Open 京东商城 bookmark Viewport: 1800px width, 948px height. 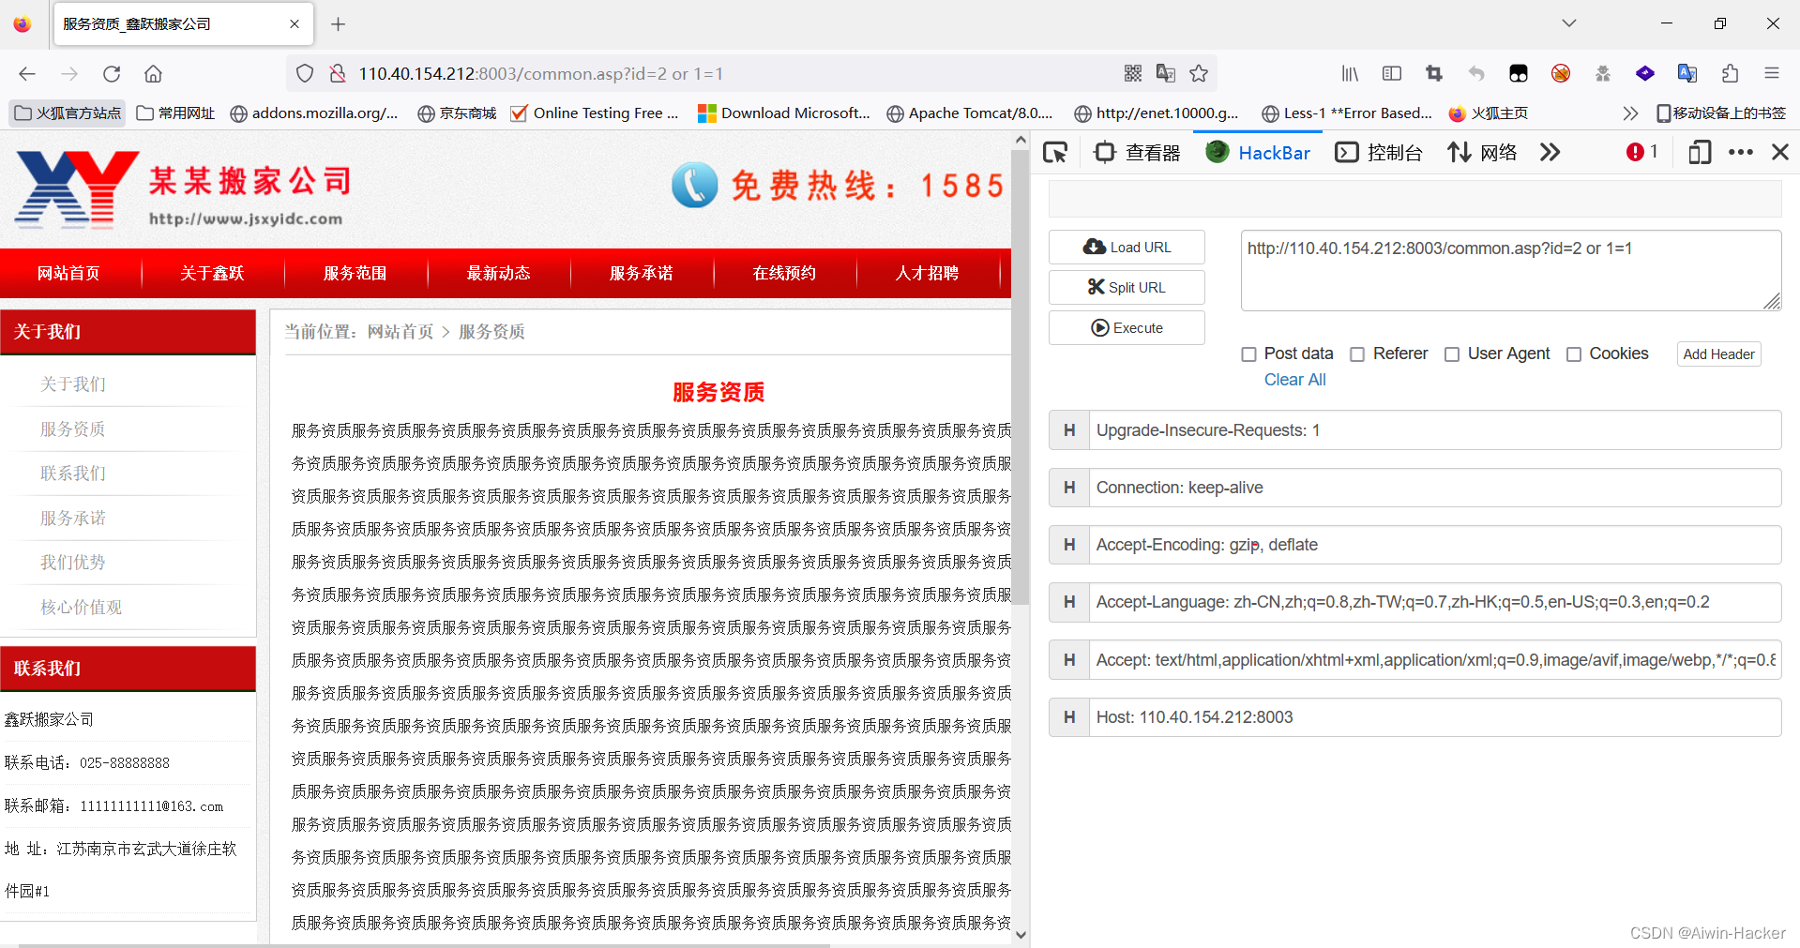click(457, 113)
